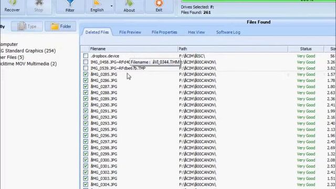Select the MG_0304.JPG filename
The height and width of the screenshot is (189, 336).
(104, 184)
